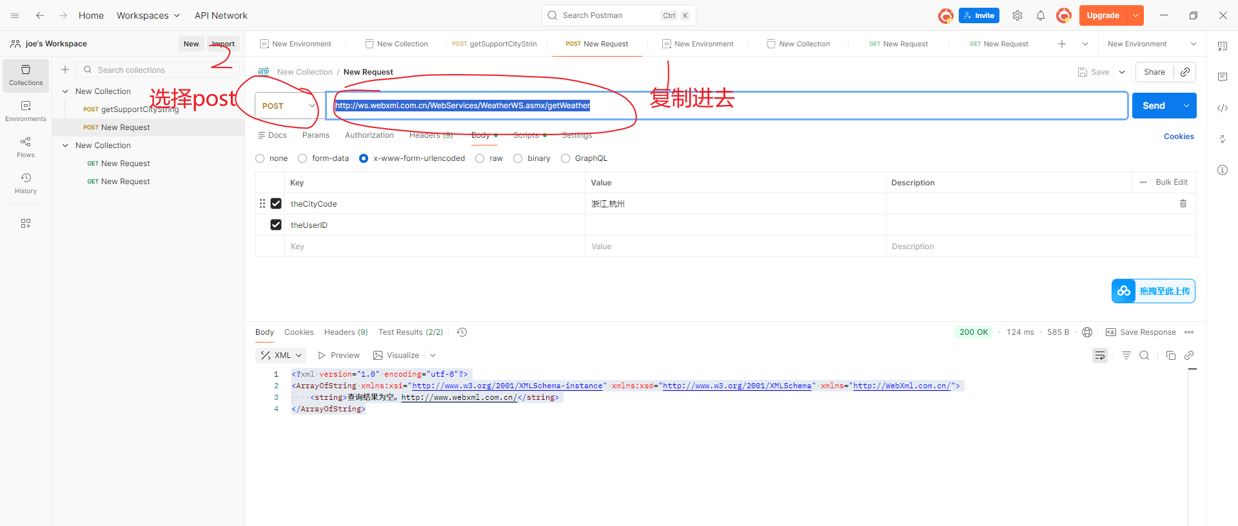Image resolution: width=1238 pixels, height=526 pixels.
Task: Switch to Authorization tab
Action: pos(369,135)
